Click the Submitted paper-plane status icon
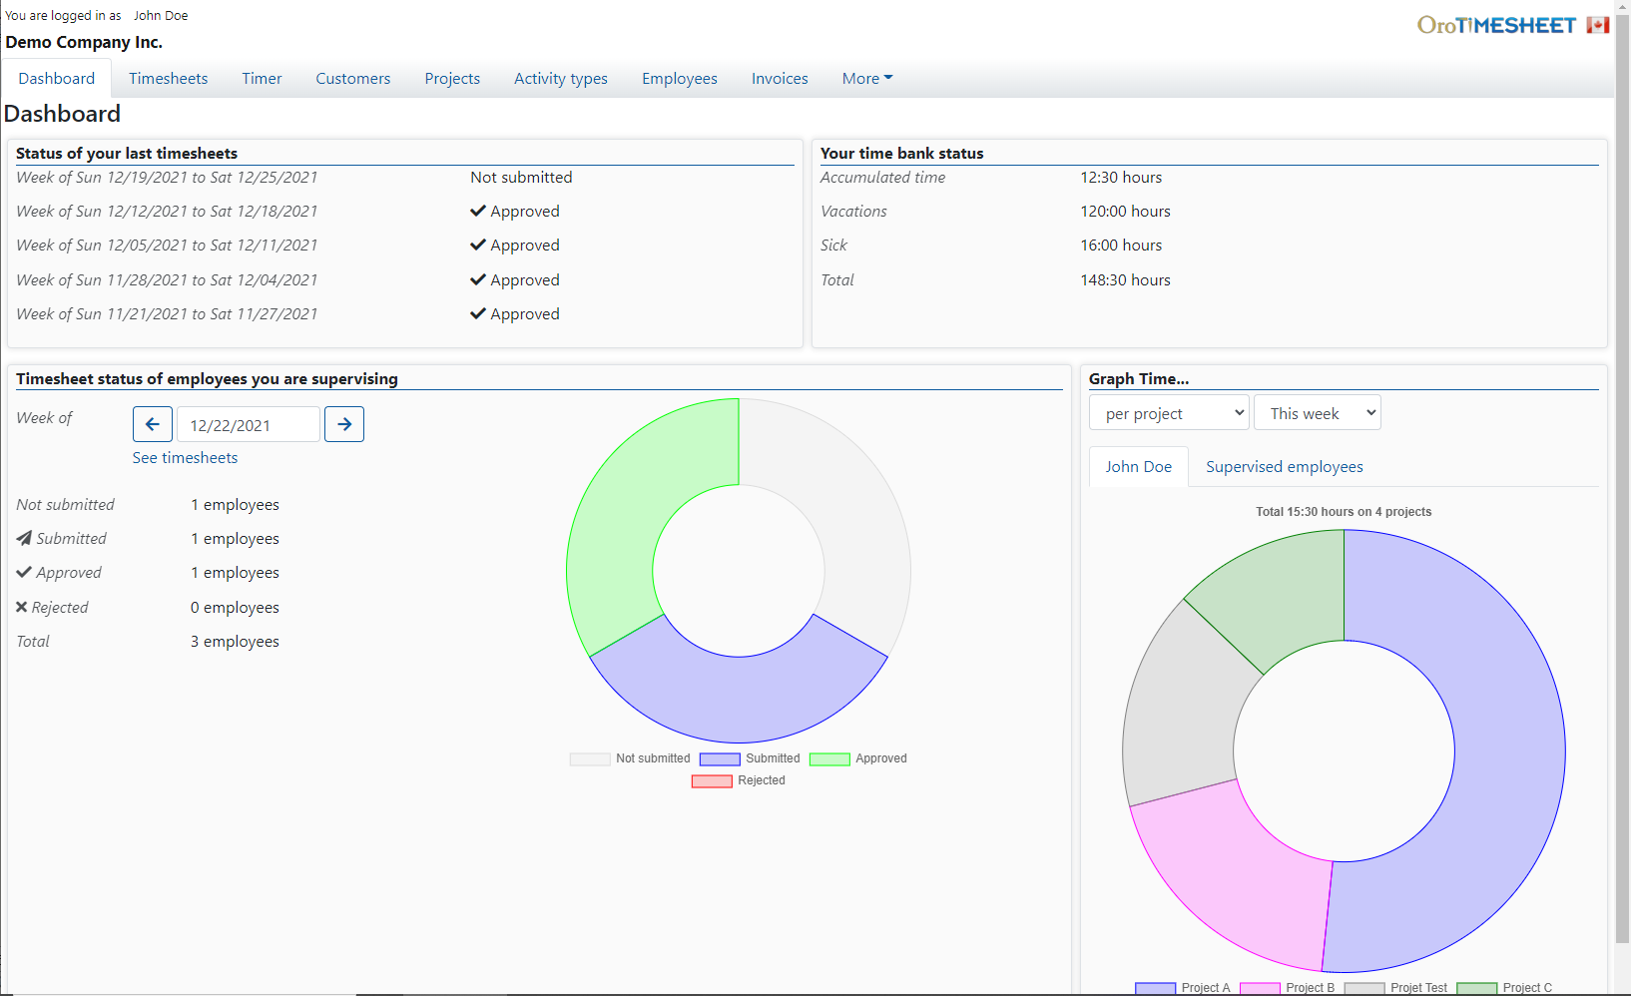The height and width of the screenshot is (996, 1631). pos(24,538)
